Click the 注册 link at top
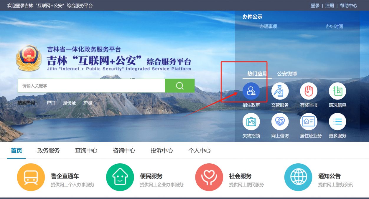The image size is (369, 199). 330,6
